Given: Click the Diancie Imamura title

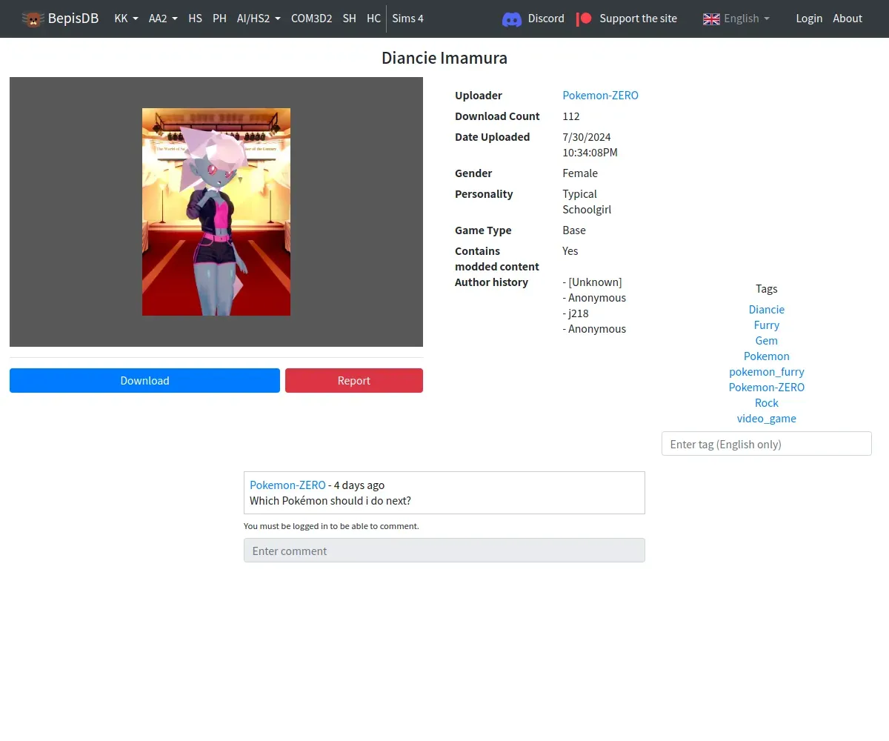Looking at the screenshot, I should (x=444, y=58).
